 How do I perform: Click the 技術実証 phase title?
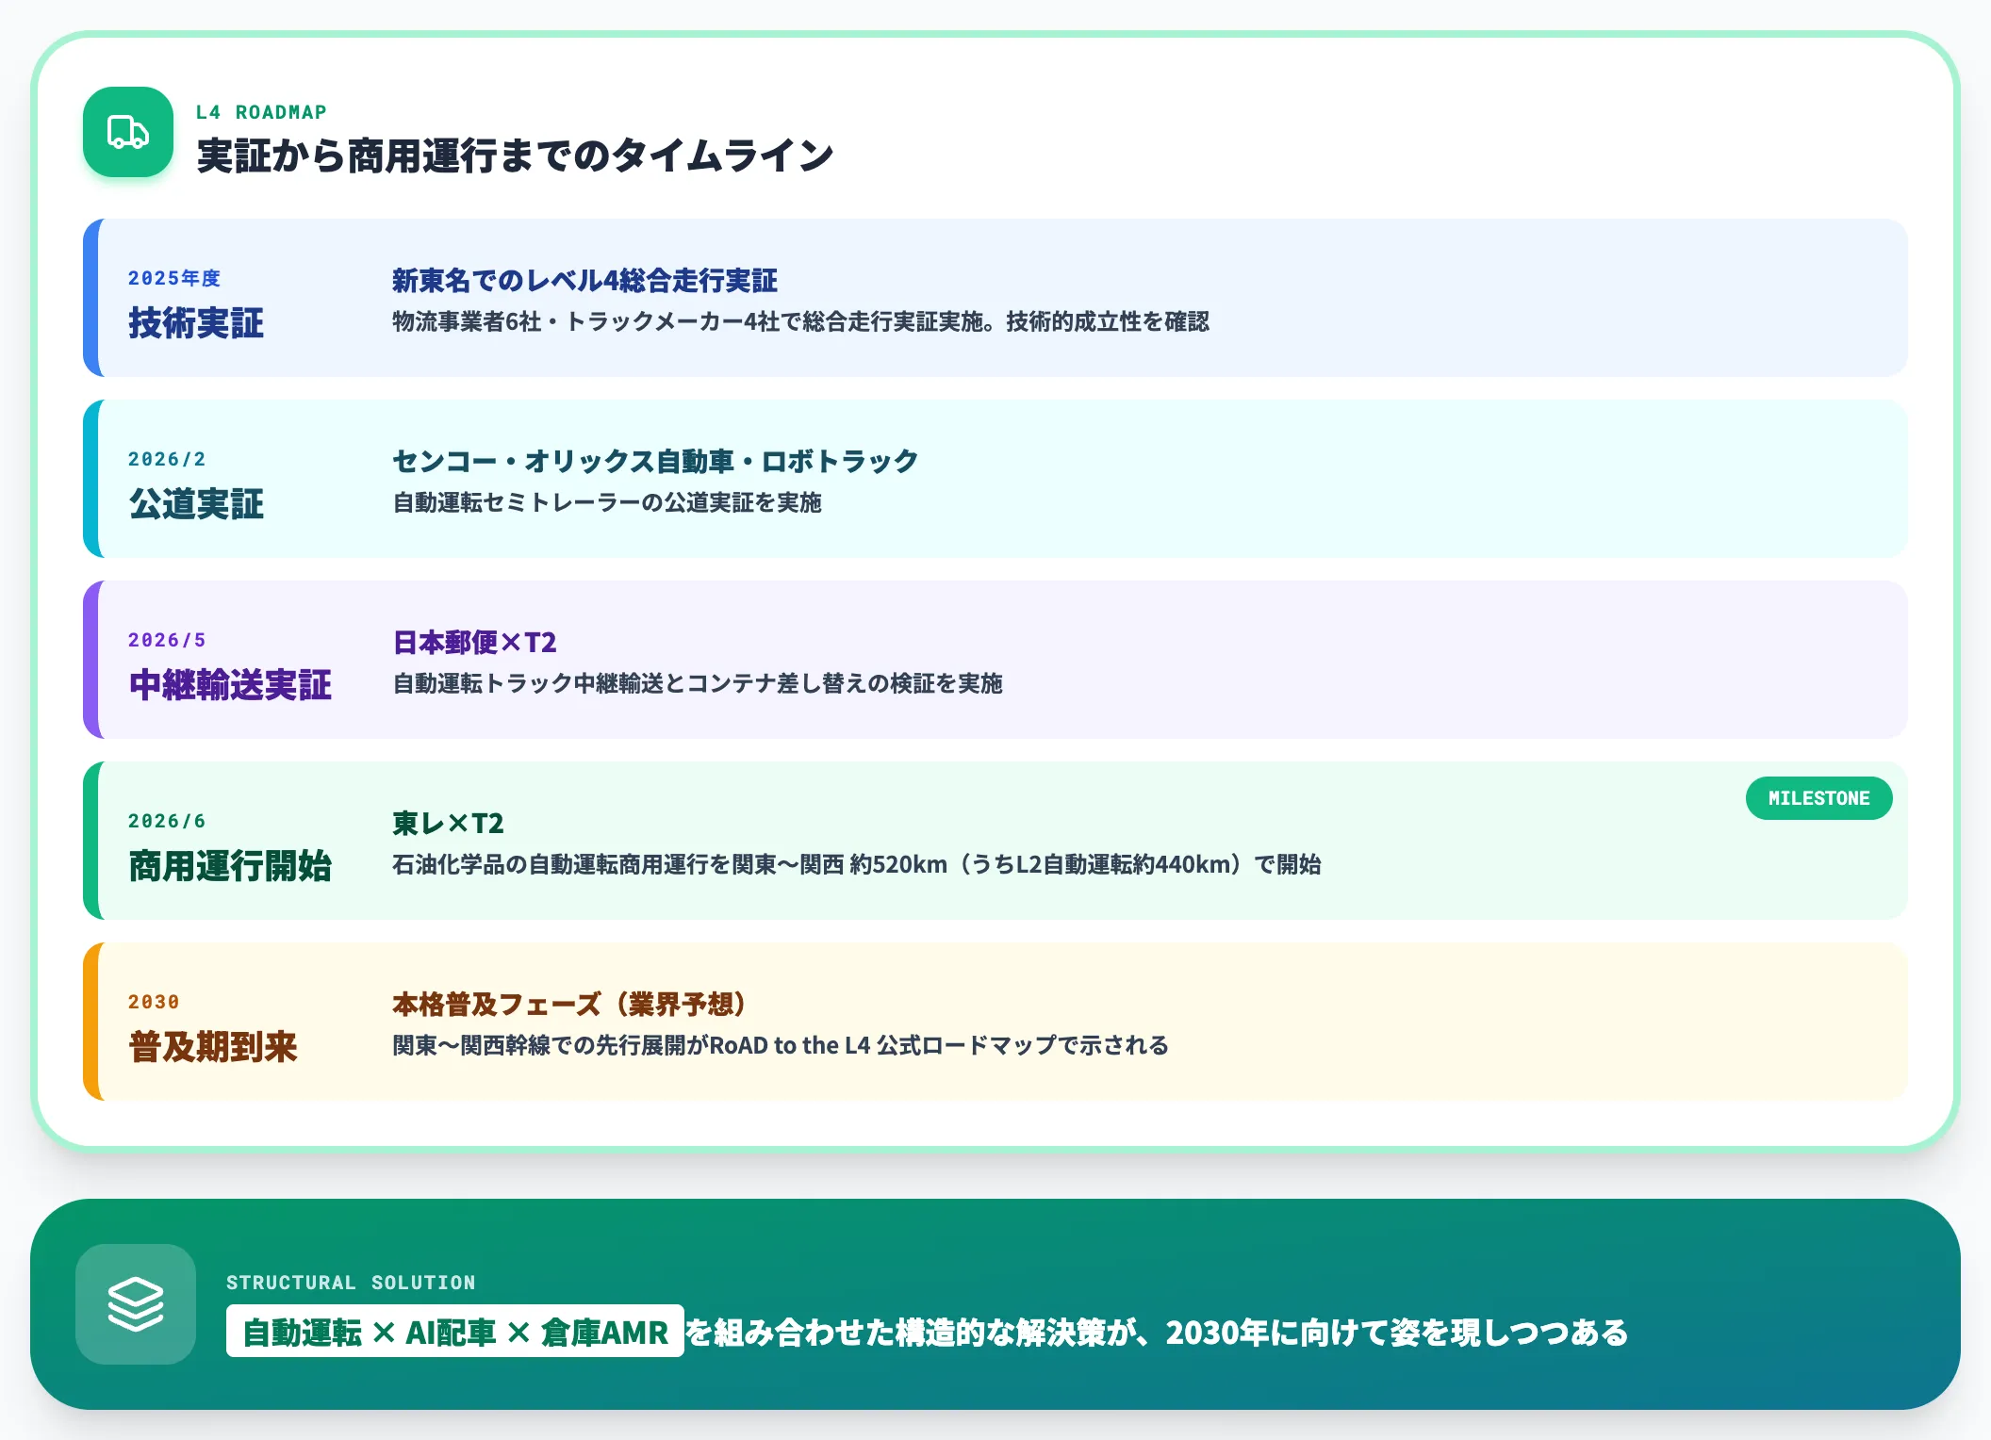196,323
